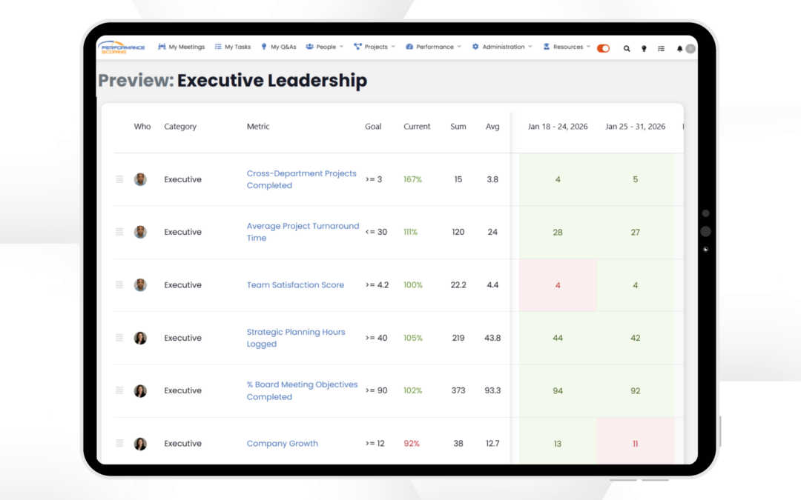Screen dimensions: 801x500
Task: Click the PerformanceScoring logo
Action: pyautogui.click(x=120, y=47)
